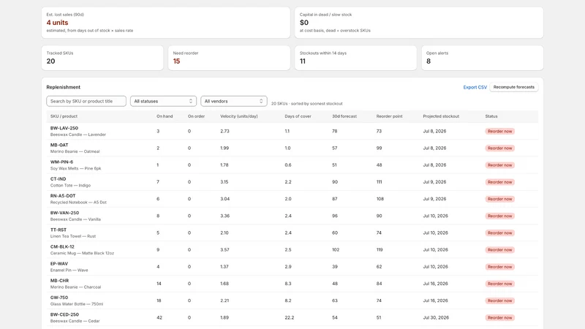585x329 pixels.
Task: Click Reorder now badge for CT-IND
Action: 500,182
